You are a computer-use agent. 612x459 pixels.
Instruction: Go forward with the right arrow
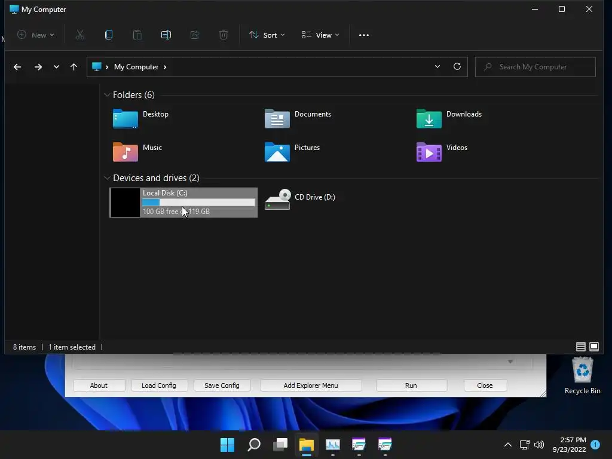coord(38,67)
